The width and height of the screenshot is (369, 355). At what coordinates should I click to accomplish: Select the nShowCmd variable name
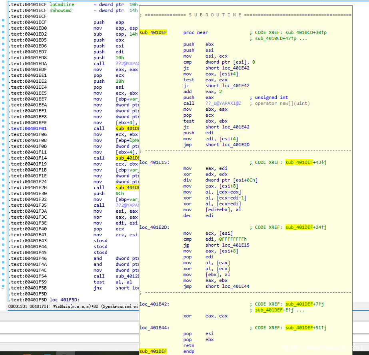[x=60, y=10]
